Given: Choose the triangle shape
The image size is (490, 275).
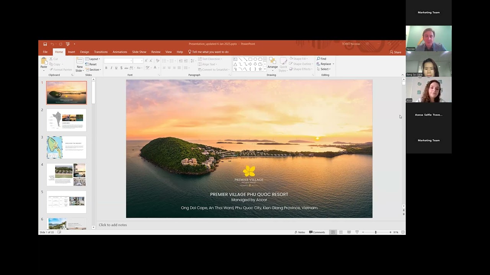Looking at the screenshot, I should tap(235, 64).
